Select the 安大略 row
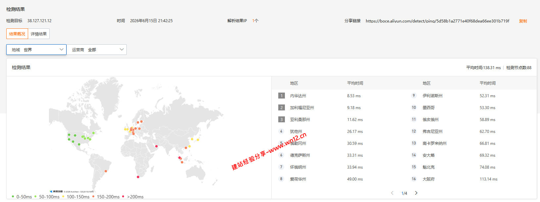This screenshot has width=540, height=202. tap(471, 155)
